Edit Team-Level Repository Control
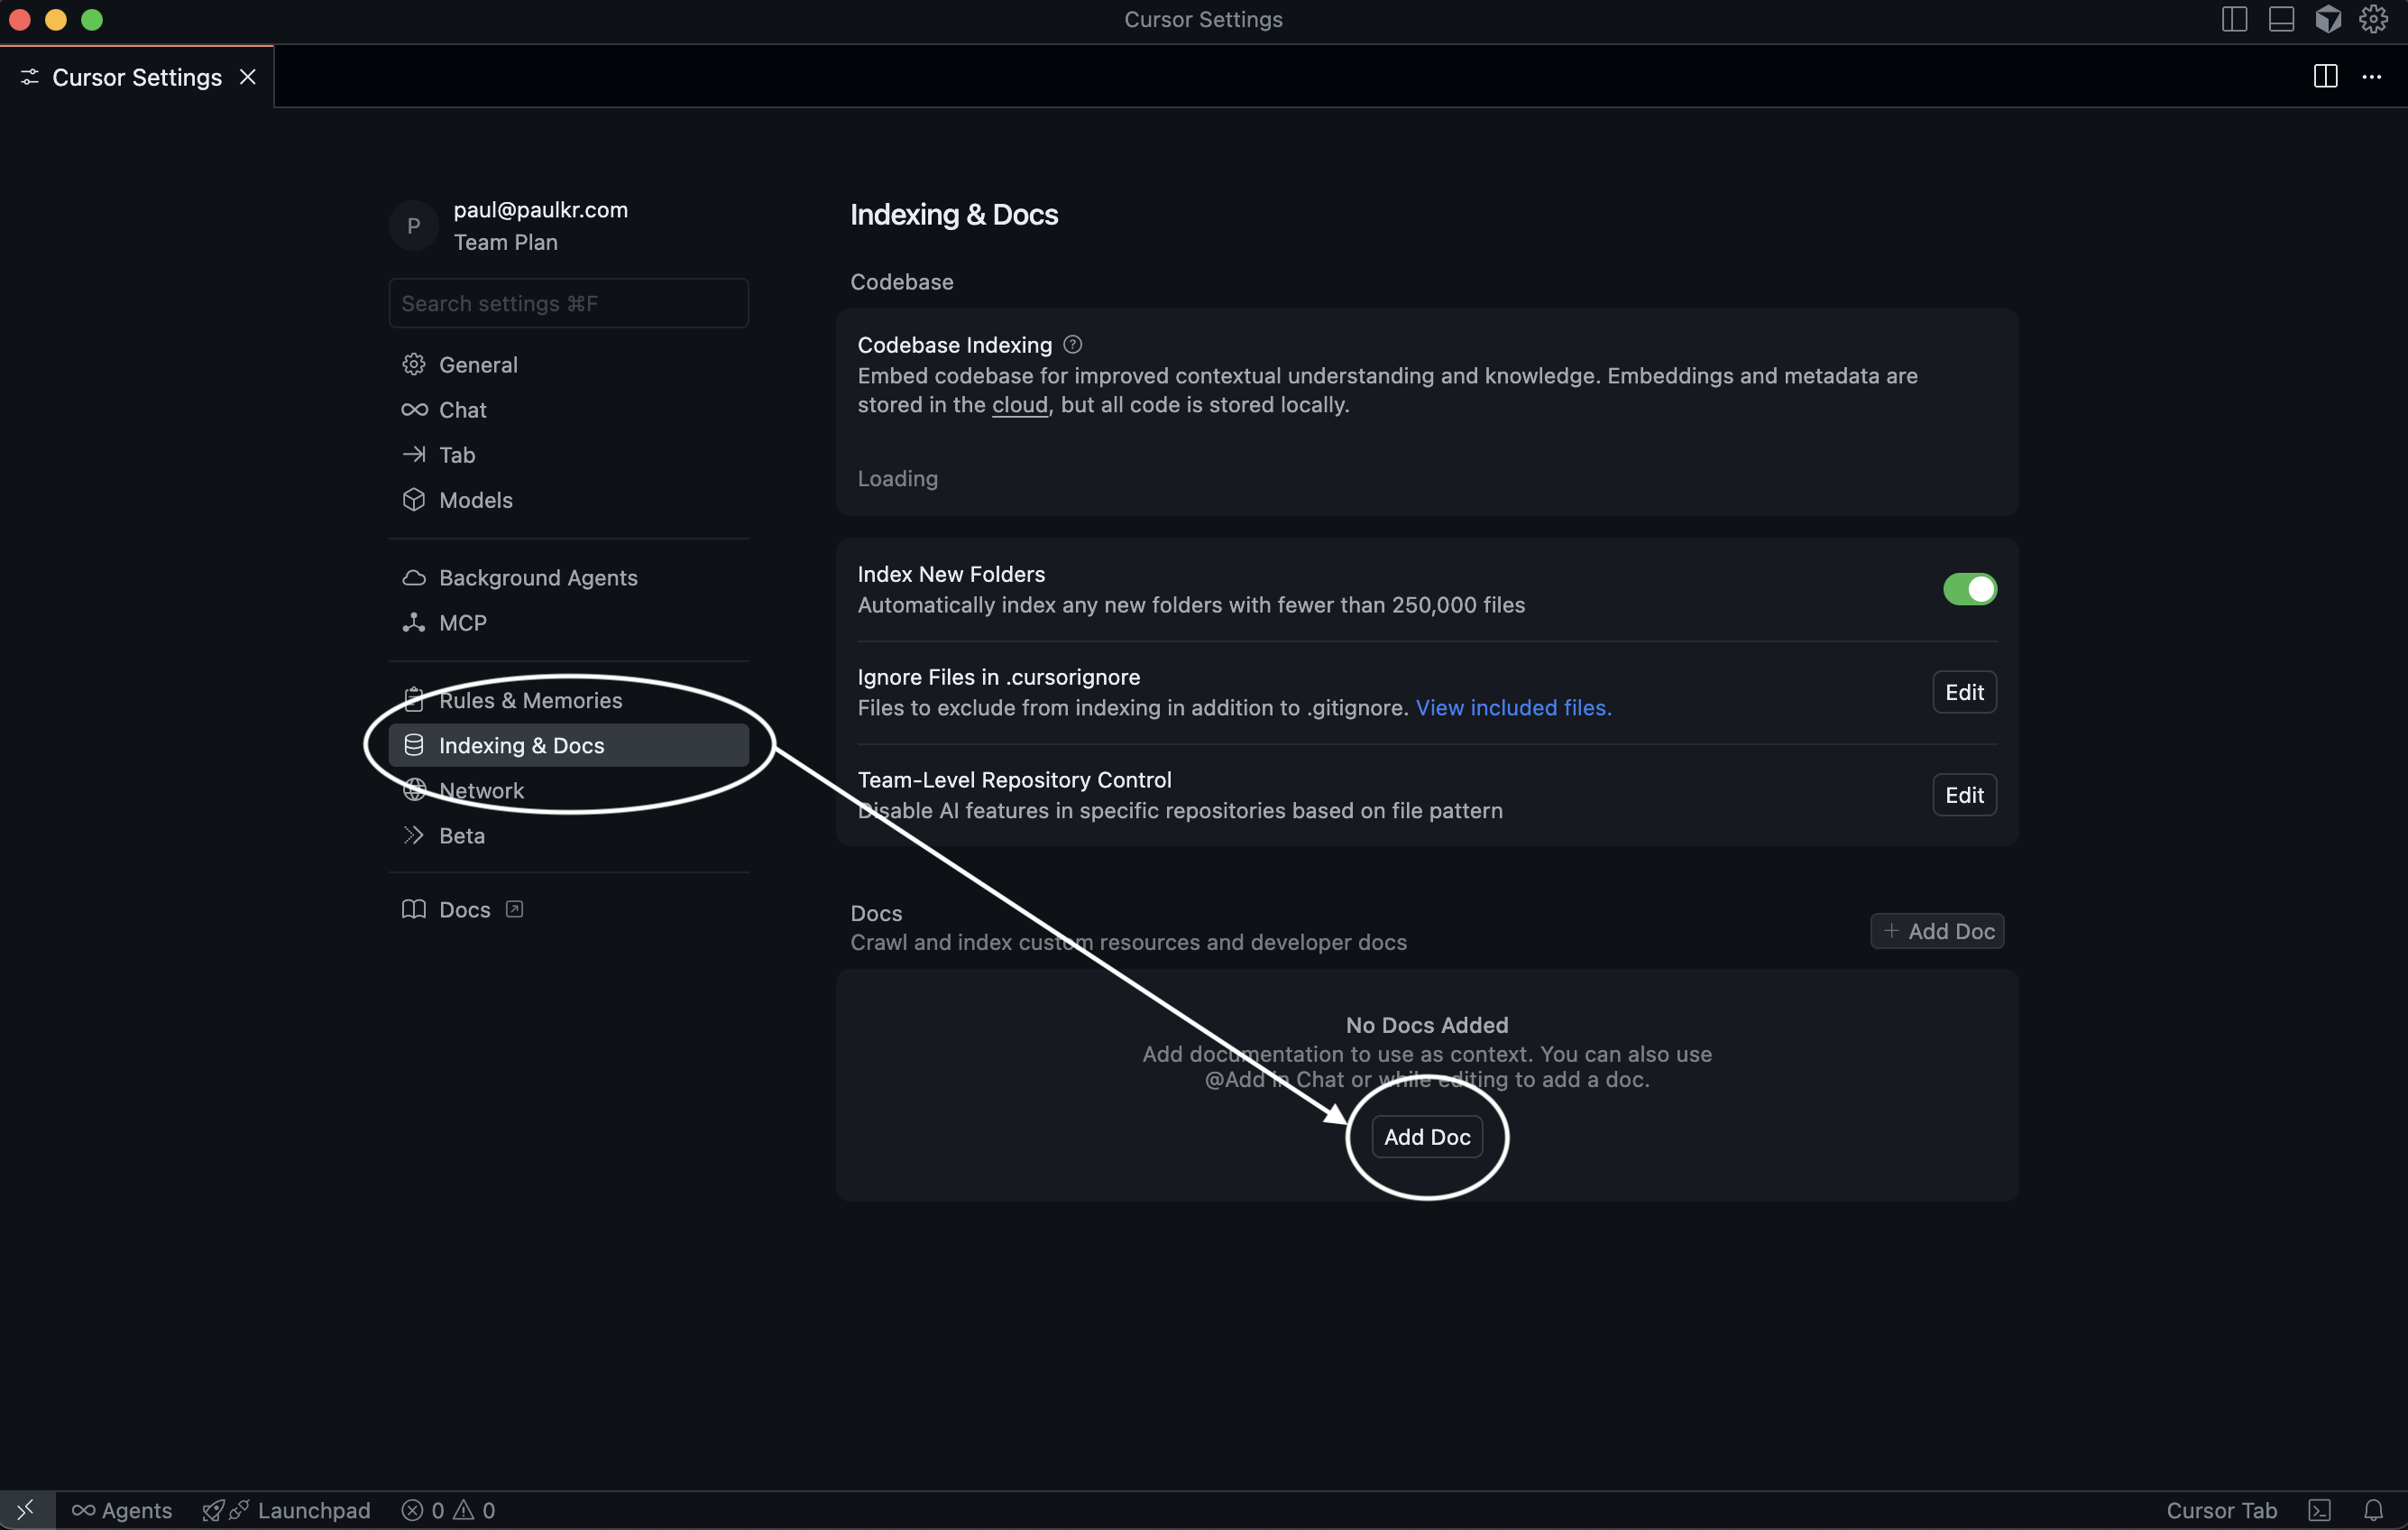The width and height of the screenshot is (2408, 1530). pos(1963,795)
